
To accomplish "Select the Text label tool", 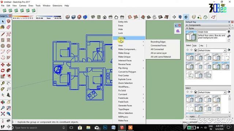I will point(8,89).
